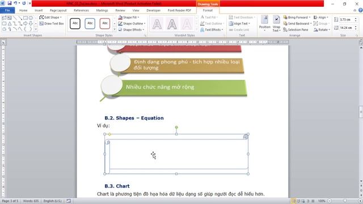Click English (U.S.) language indicator
The height and width of the screenshot is (204, 363).
(x=53, y=201)
